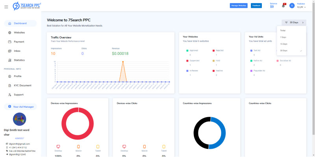Toggle Approved legend swatch in Your Websites
Viewport: 315px width, 157px height.
click(x=187, y=50)
